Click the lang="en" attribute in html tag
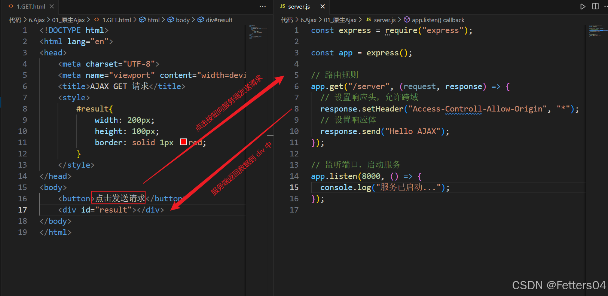Image resolution: width=608 pixels, height=296 pixels. 88,42
